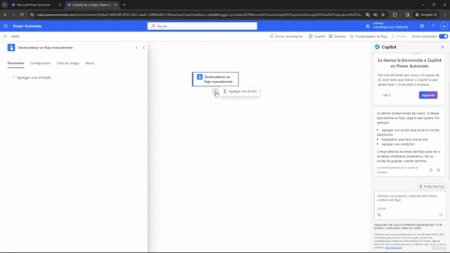This screenshot has width=450, height=253.
Task: Open the environment selector Entornos
Action: [387, 25]
